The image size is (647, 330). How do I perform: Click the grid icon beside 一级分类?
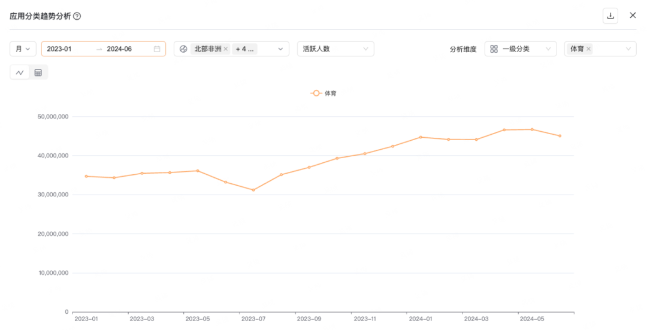[494, 49]
